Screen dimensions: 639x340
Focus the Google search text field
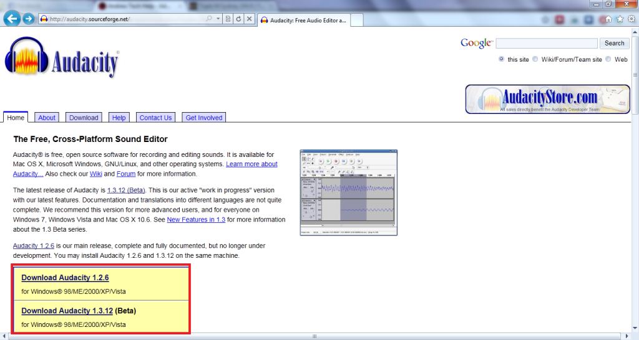(x=547, y=43)
